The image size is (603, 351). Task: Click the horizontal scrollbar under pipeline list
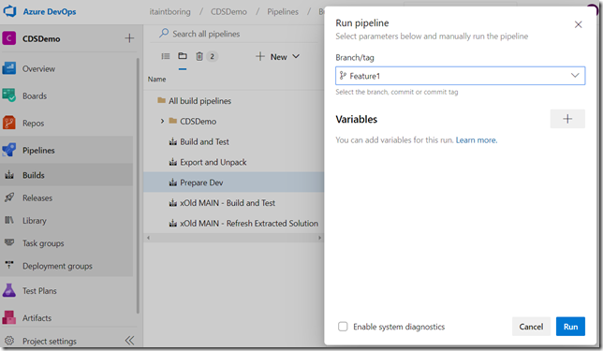233,238
